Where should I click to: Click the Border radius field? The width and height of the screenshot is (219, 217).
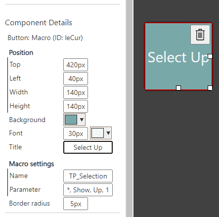76,204
